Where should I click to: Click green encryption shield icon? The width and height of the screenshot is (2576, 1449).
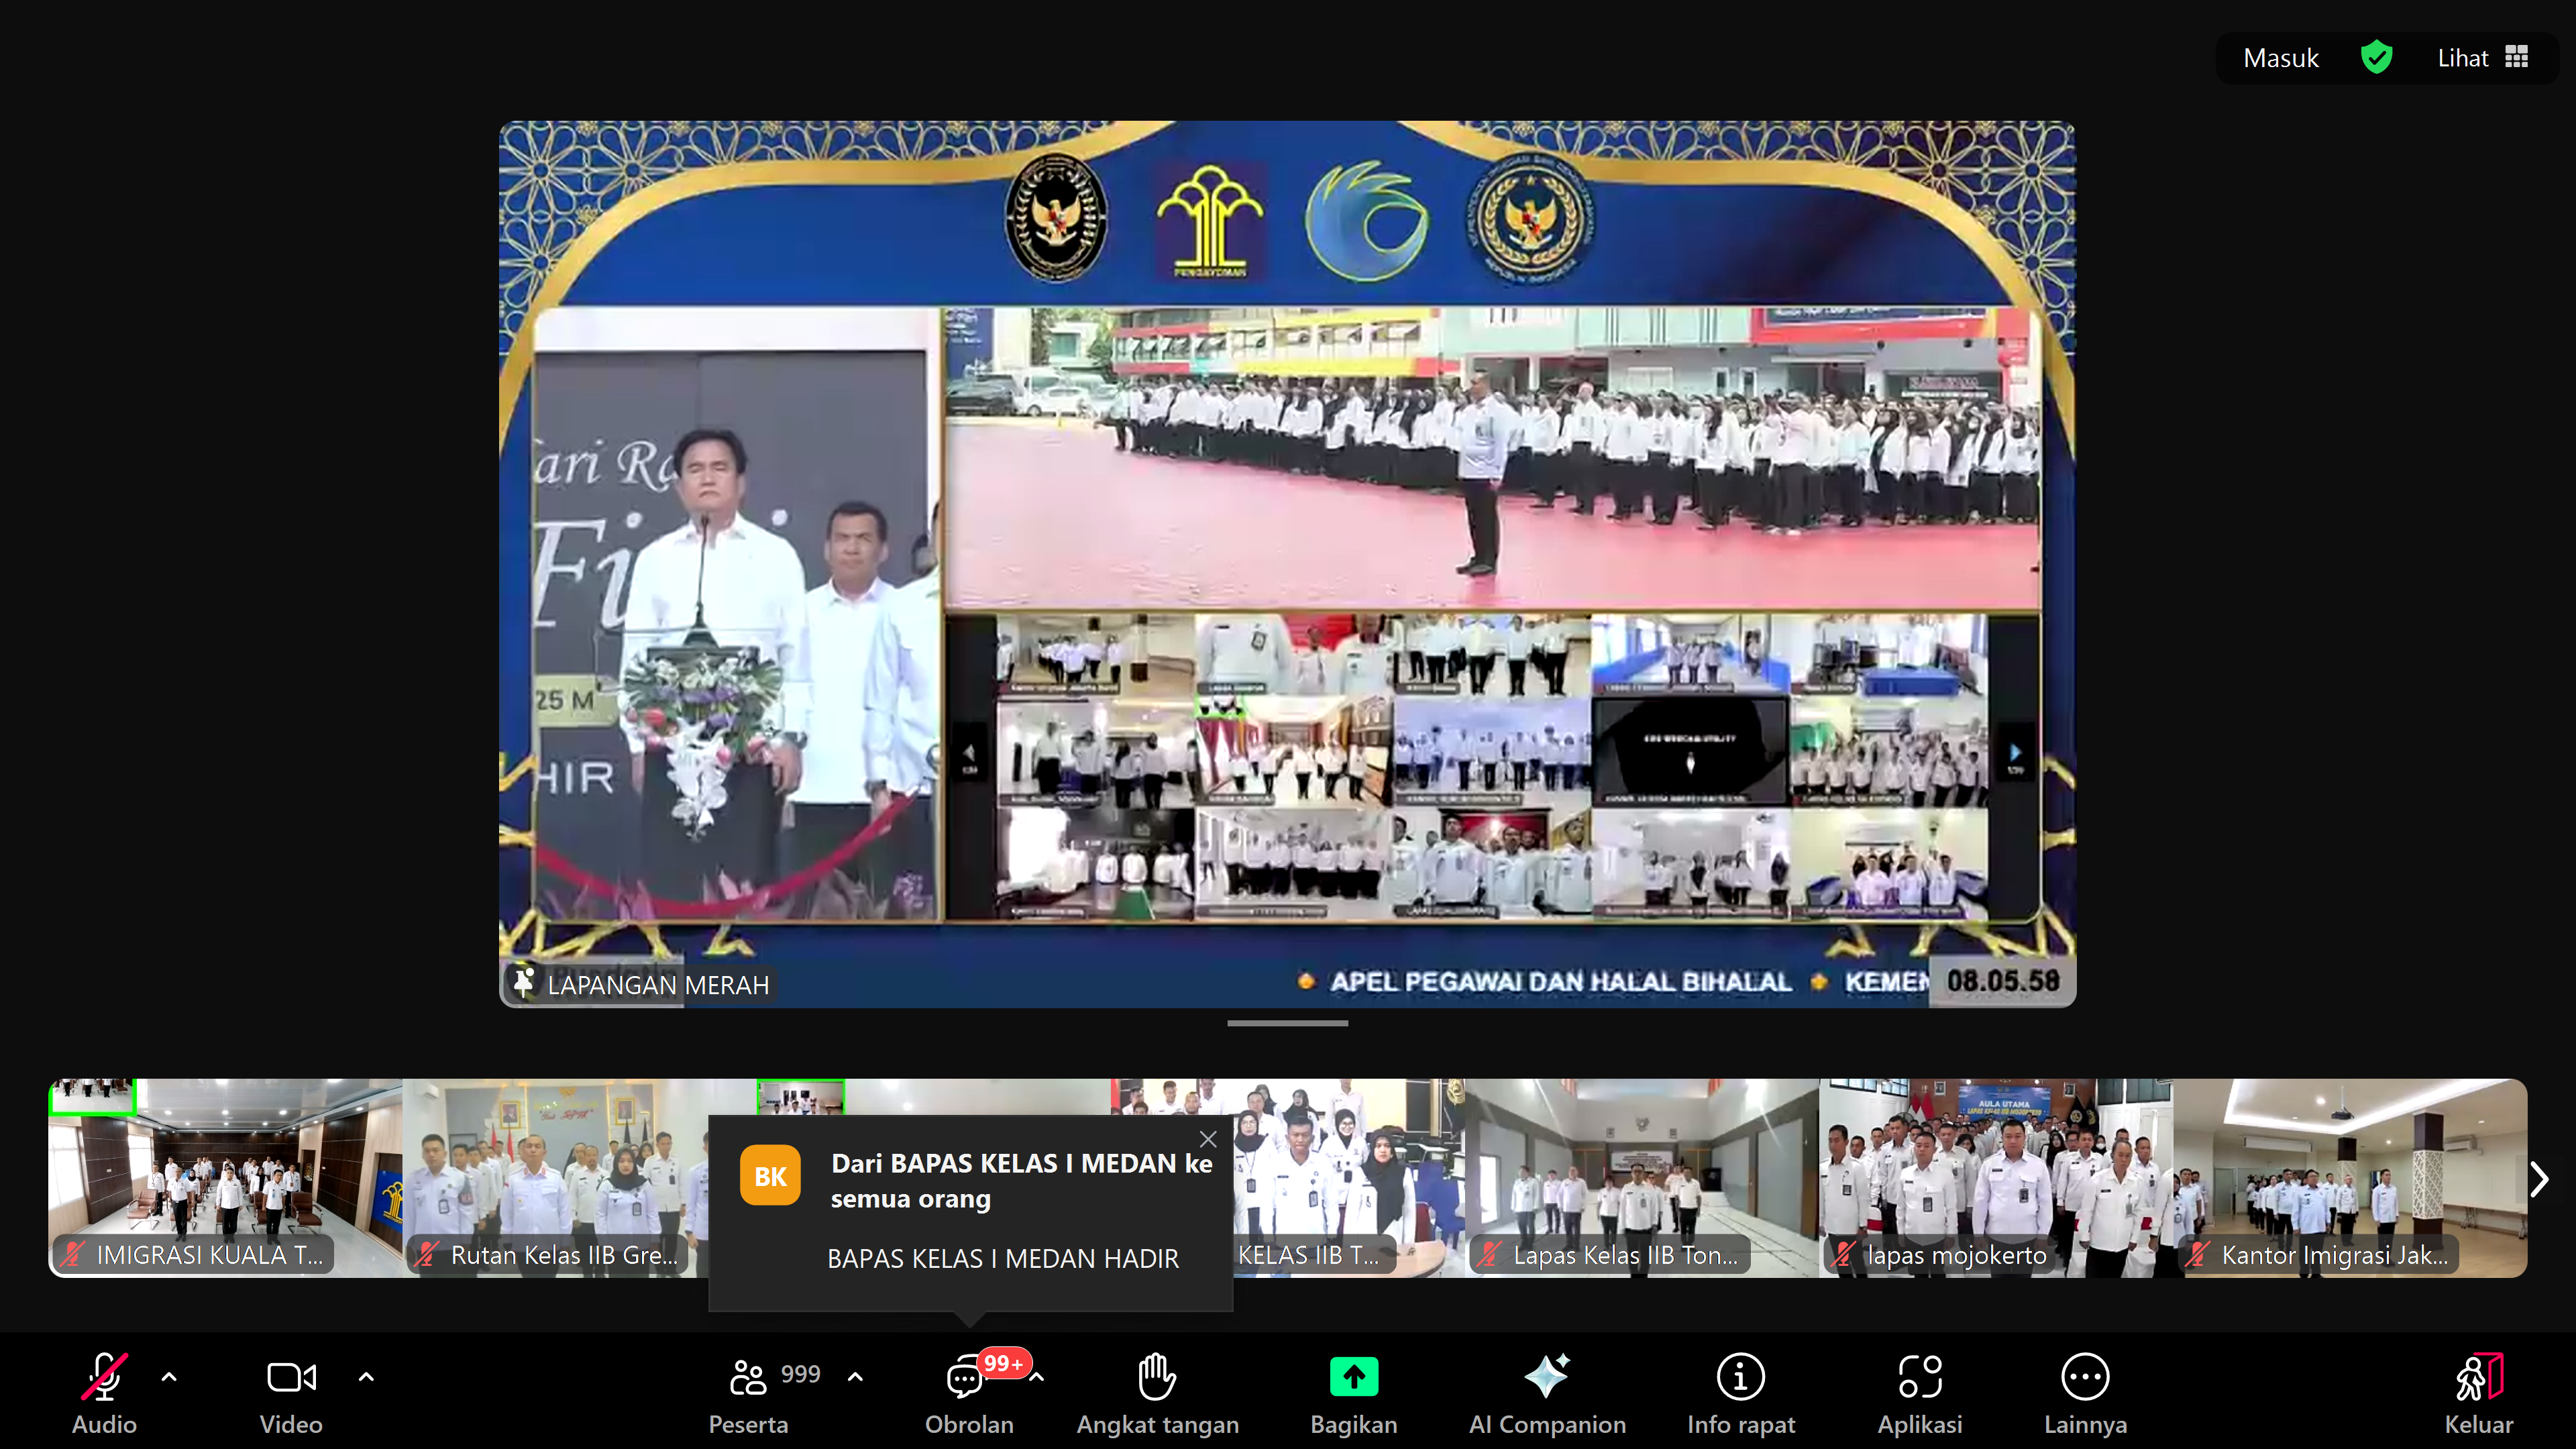coord(2376,58)
